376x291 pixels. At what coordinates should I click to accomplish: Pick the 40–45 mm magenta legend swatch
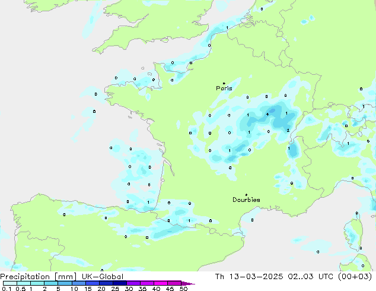coord(161,283)
